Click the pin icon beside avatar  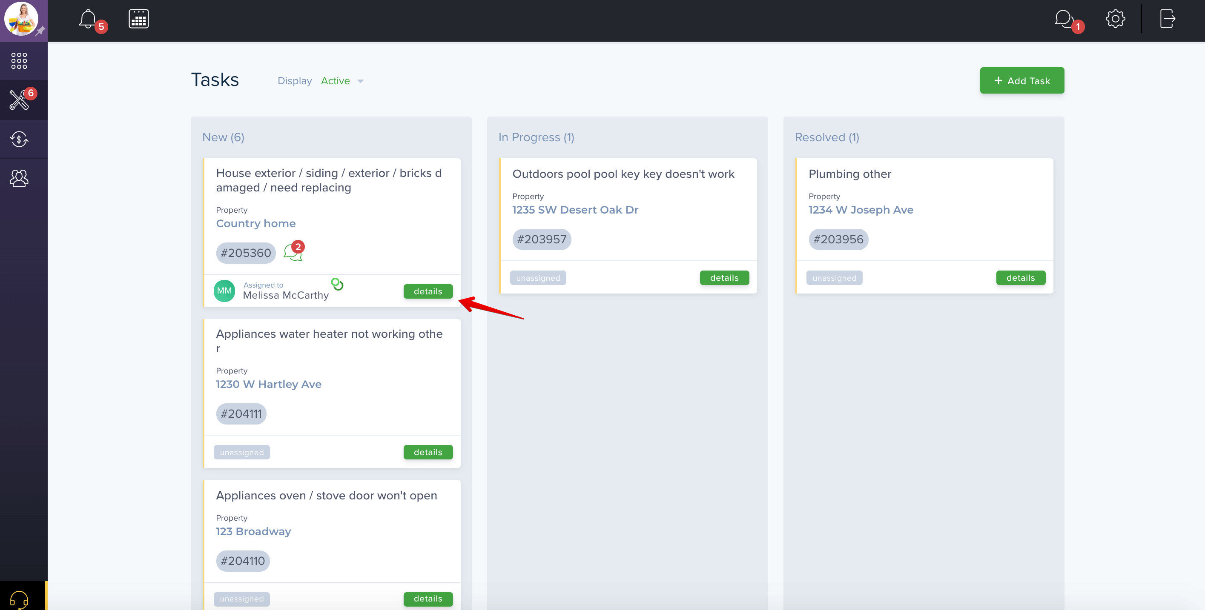41,32
